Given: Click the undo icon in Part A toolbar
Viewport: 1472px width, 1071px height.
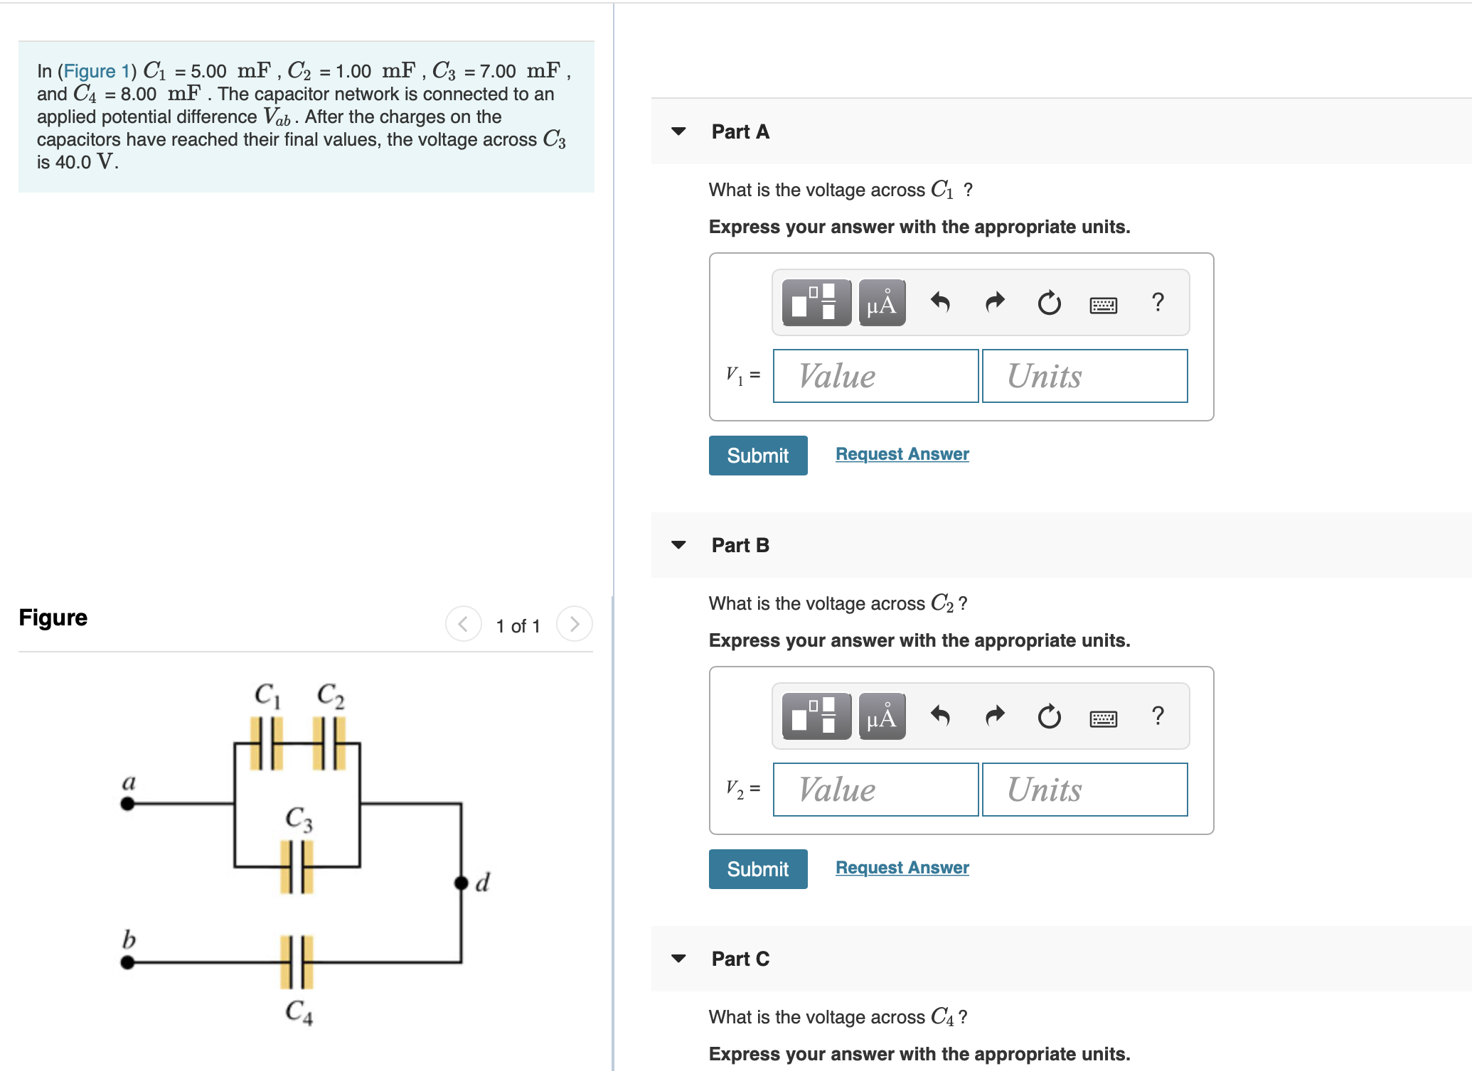Looking at the screenshot, I should (940, 303).
